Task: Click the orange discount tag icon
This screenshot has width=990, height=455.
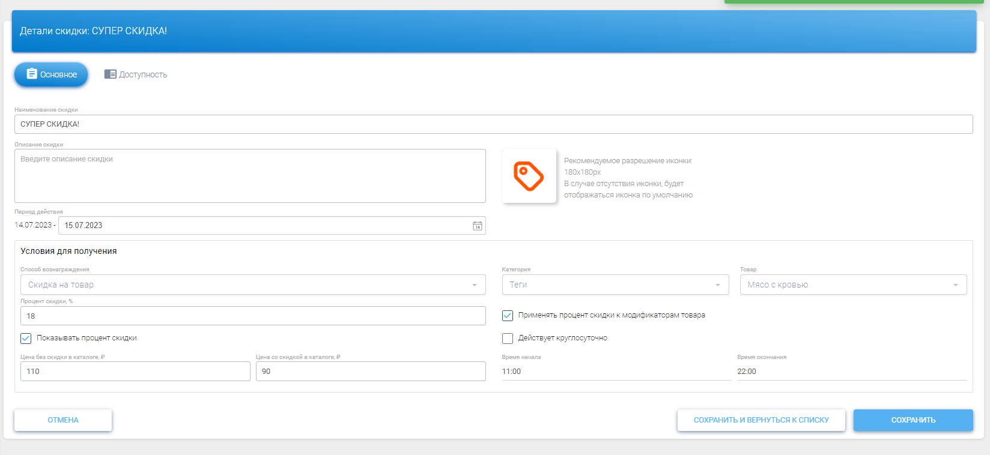Action: tap(529, 176)
